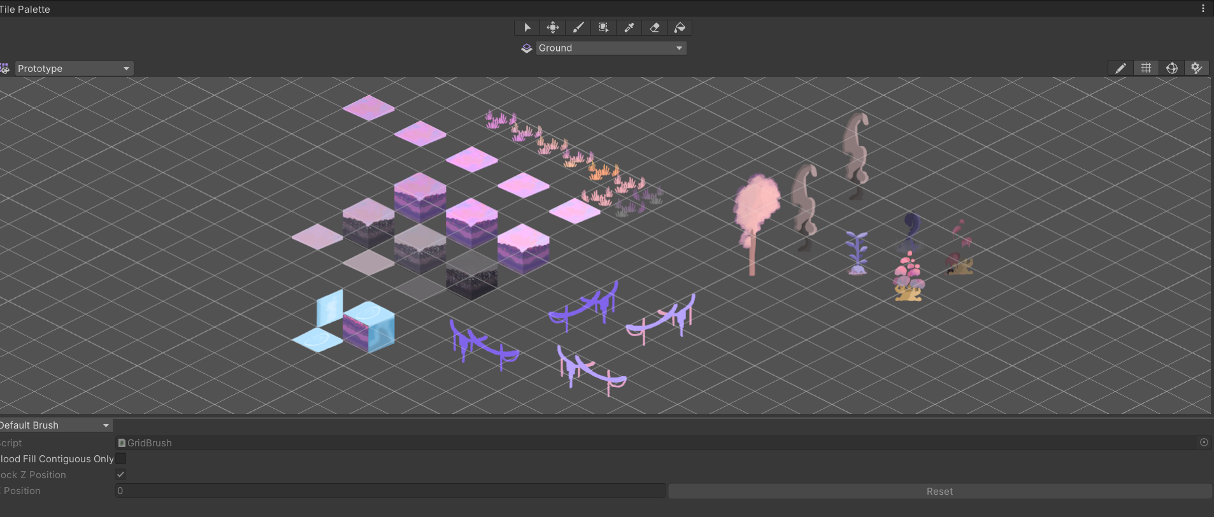Pick the Box Fill tool

pyautogui.click(x=603, y=27)
